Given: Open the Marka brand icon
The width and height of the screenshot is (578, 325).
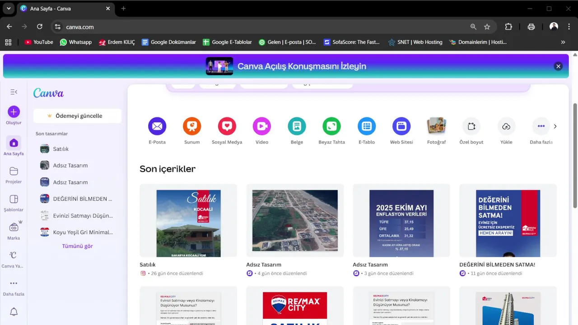Looking at the screenshot, I should tap(14, 227).
